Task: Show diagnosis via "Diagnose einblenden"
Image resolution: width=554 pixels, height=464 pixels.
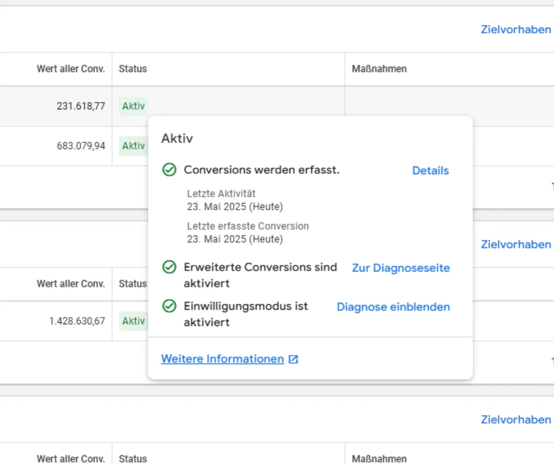Action: pyautogui.click(x=393, y=307)
